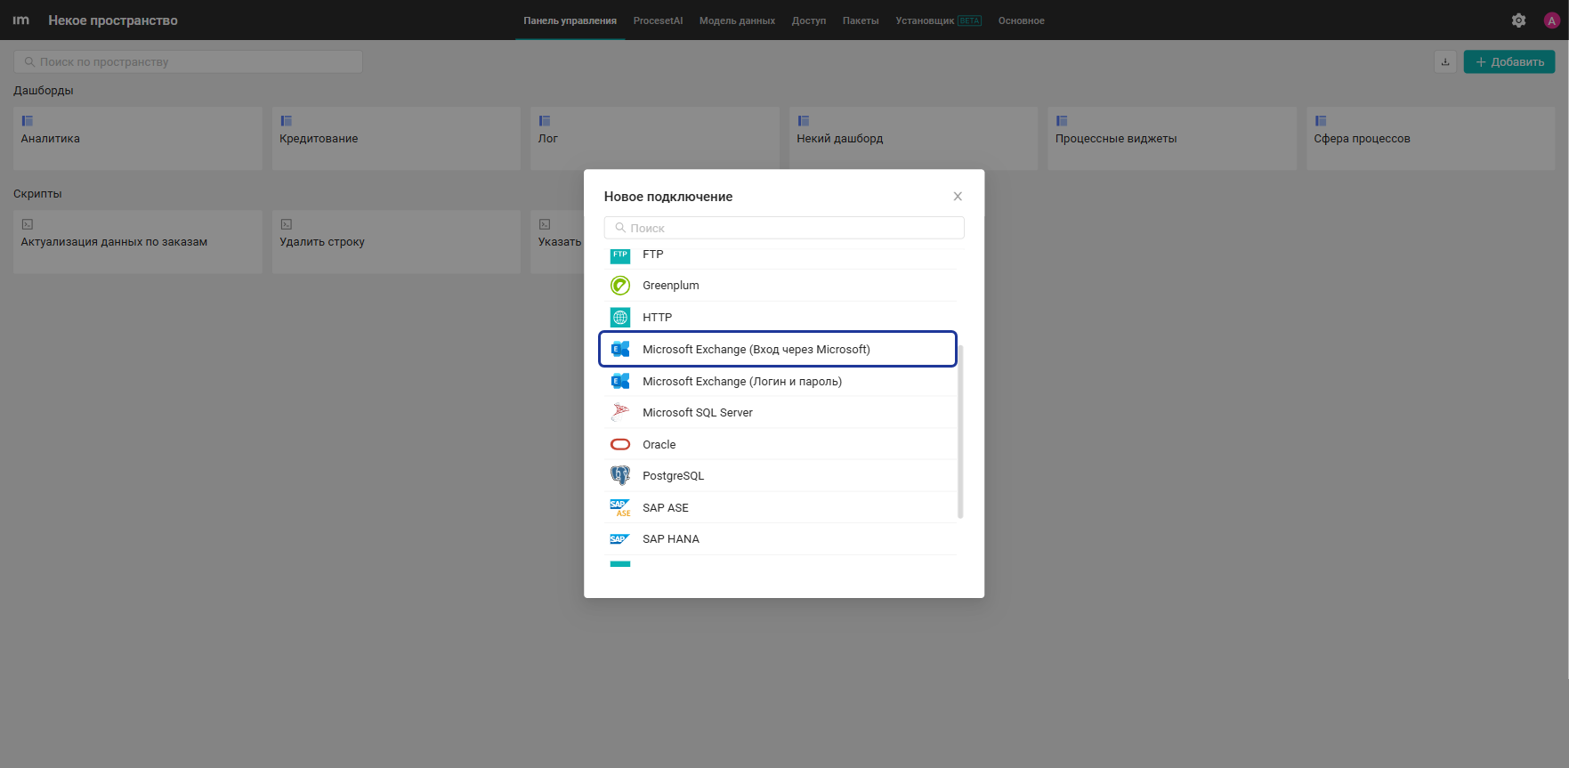Switch to the Модель данных tab
This screenshot has width=1569, height=768.
point(737,20)
